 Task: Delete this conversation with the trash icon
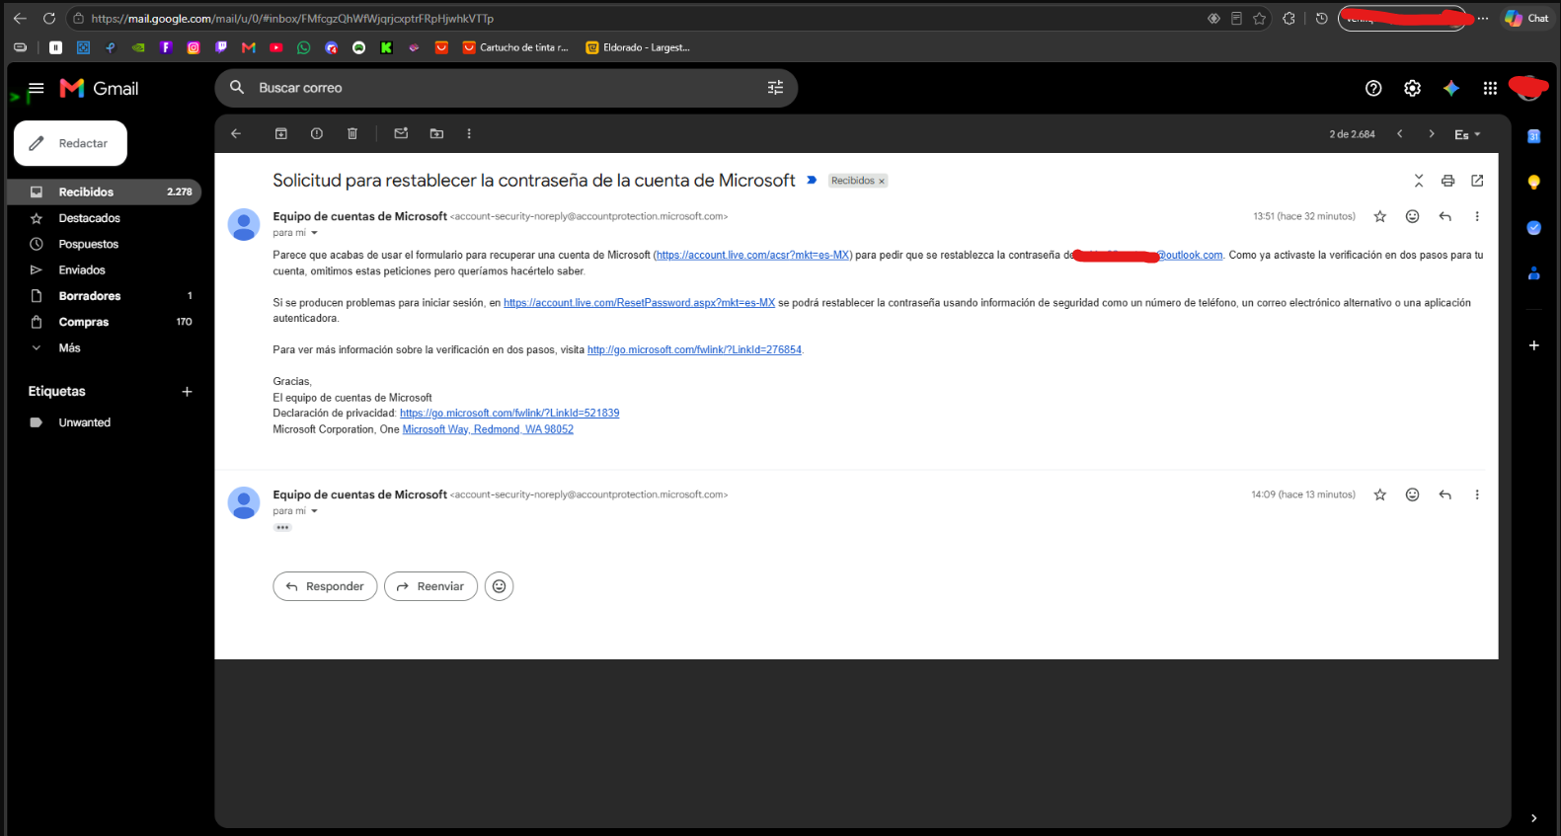(352, 133)
